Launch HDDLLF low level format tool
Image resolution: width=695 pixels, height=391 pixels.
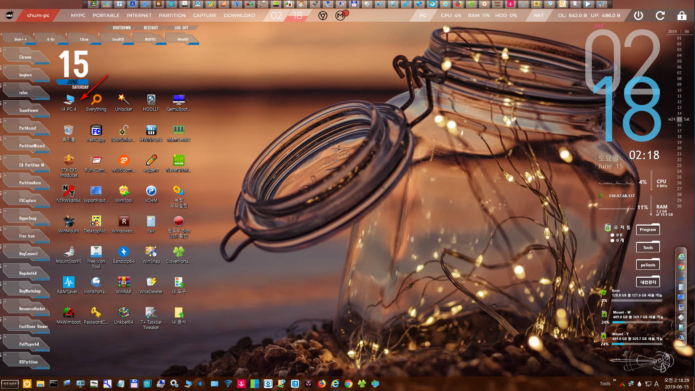coord(151,102)
